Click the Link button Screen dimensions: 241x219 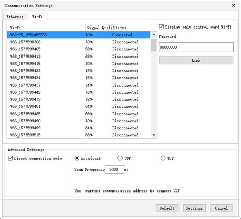pos(196,60)
